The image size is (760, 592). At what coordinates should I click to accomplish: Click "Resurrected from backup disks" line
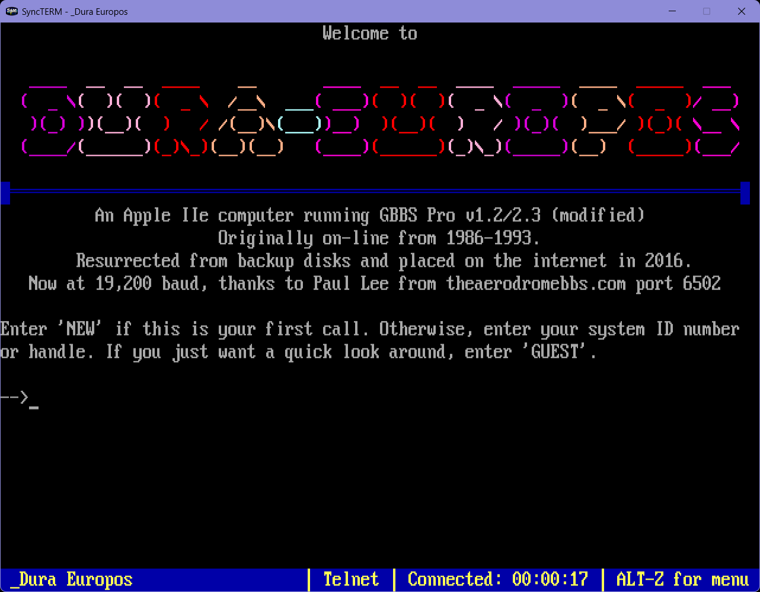click(384, 261)
